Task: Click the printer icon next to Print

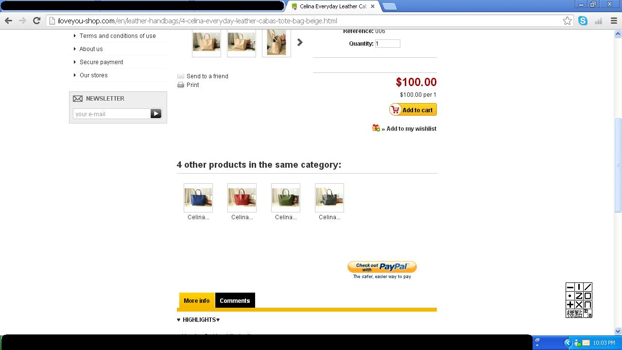Action: pos(181,85)
